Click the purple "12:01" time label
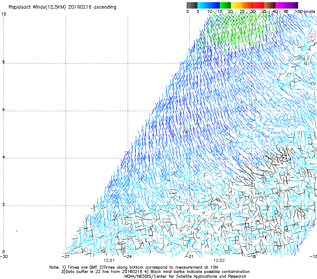The image size is (317, 279). pyautogui.click(x=109, y=261)
